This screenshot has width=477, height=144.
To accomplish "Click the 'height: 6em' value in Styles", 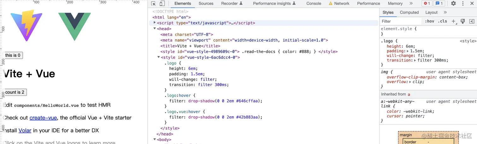I will click(410, 46).
